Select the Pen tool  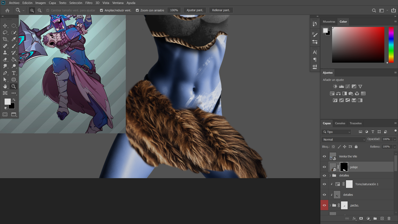coord(5,73)
